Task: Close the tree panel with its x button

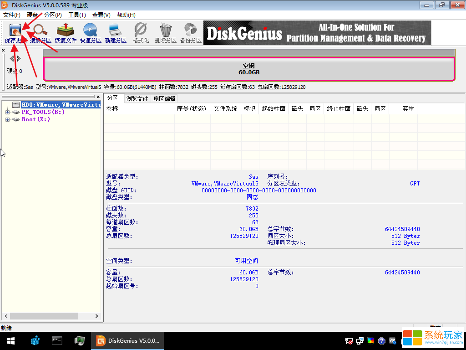Action: tap(98, 97)
